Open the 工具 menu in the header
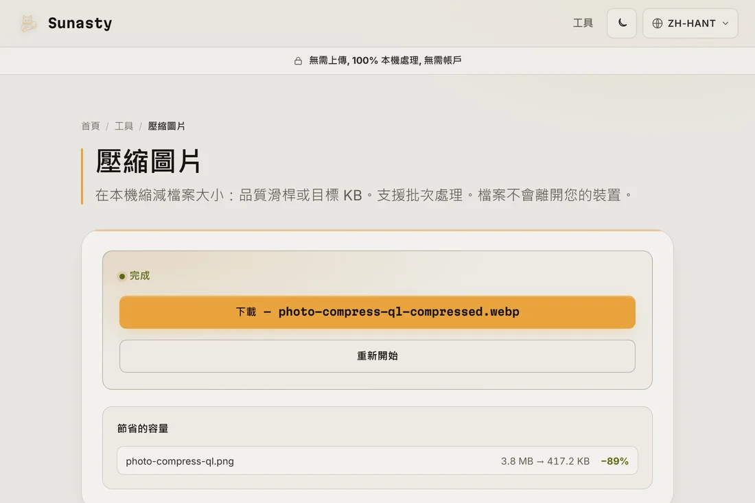 [x=583, y=23]
